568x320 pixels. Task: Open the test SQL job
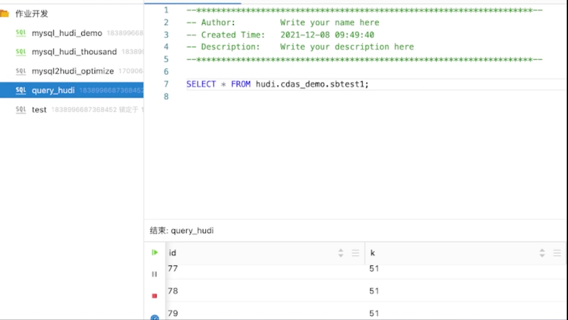[39, 110]
